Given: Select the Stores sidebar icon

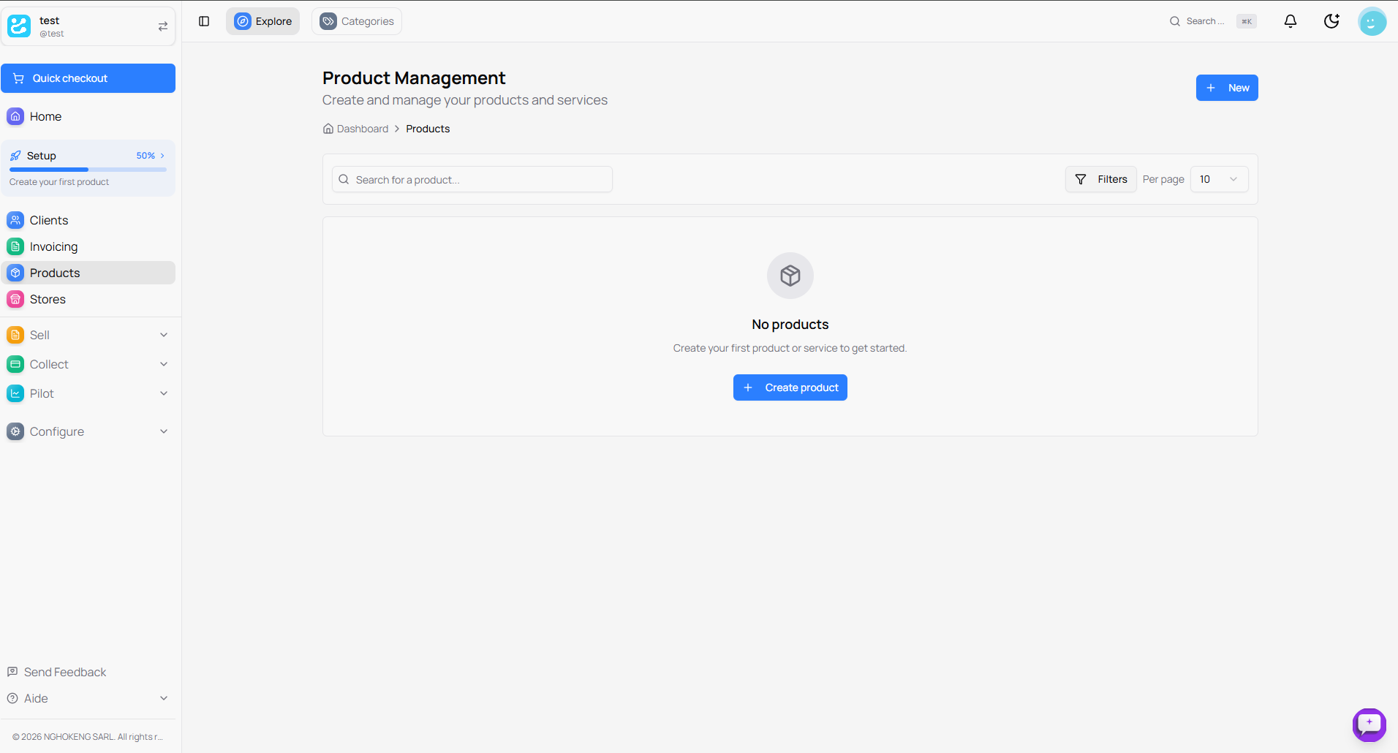Looking at the screenshot, I should [15, 299].
